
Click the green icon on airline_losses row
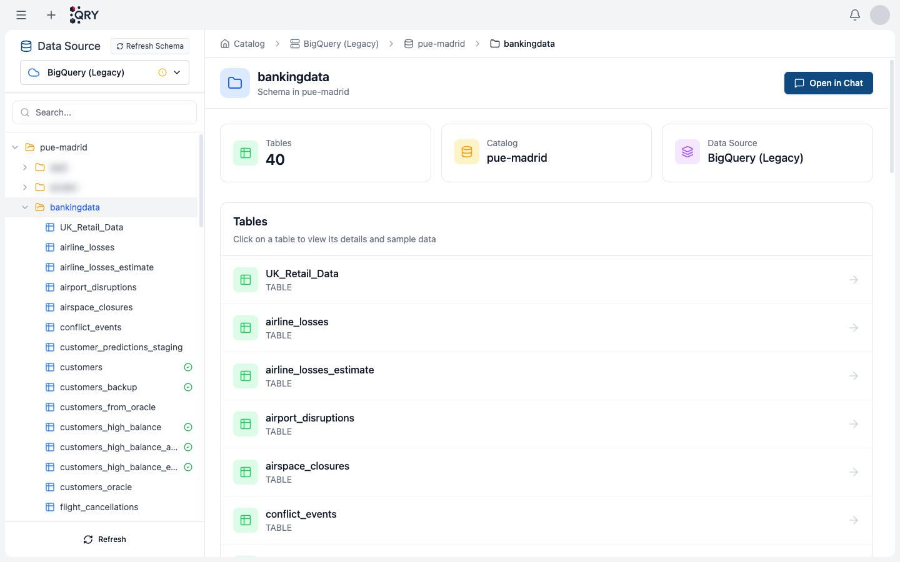click(246, 328)
